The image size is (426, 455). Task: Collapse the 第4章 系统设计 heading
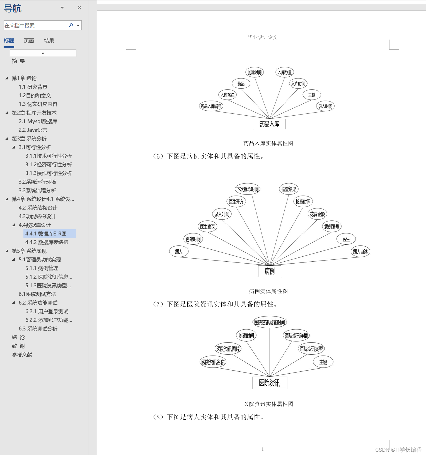click(7, 199)
